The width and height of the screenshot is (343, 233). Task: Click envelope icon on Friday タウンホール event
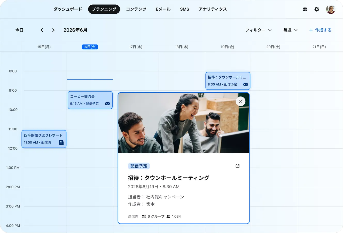[245, 84]
